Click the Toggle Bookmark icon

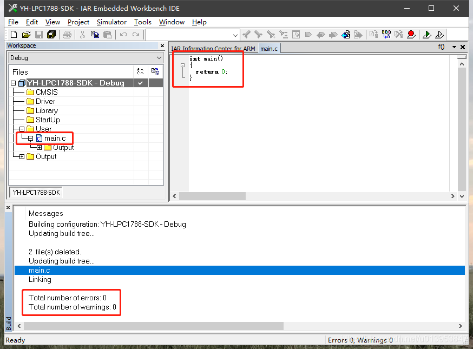point(308,35)
